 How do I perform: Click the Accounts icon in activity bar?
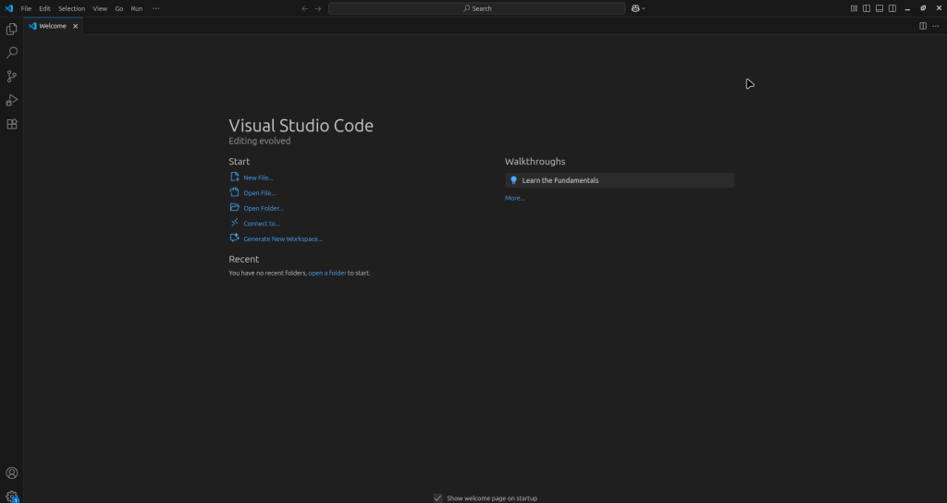(12, 473)
